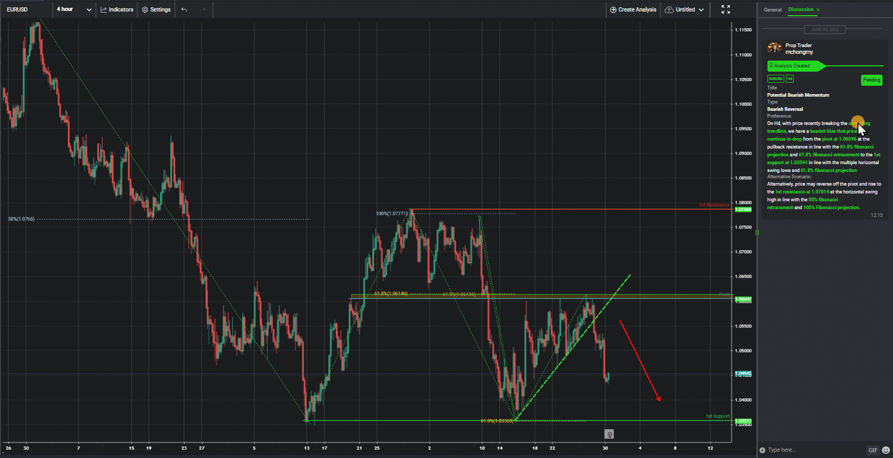The height and width of the screenshot is (458, 893).
Task: Select the 61.8%(1.06146) fib label
Action: 391,293
